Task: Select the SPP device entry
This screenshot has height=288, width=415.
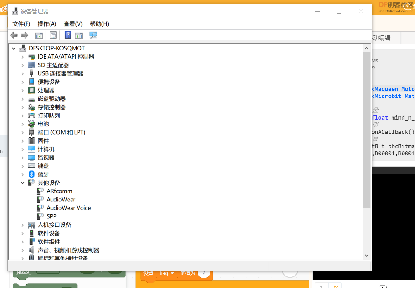Action: [x=51, y=216]
